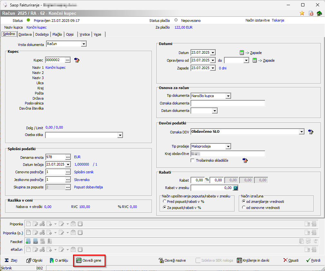Click Rabat v znesku input field
325x271 pixels.
click(x=212, y=188)
